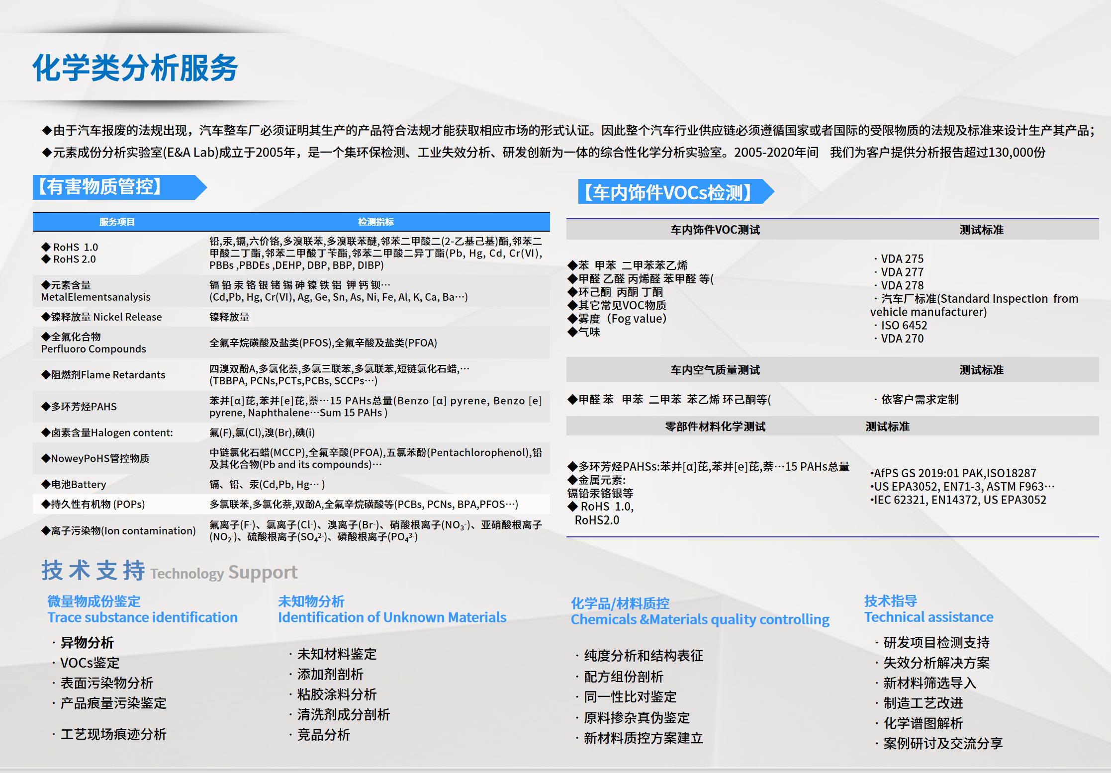Open Trace substance identification heading
Viewport: 1111px width, 773px height.
tap(142, 617)
